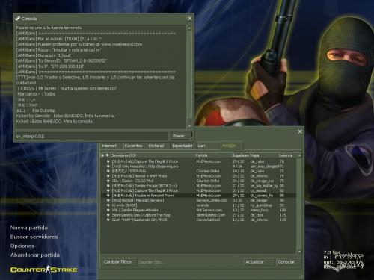Close the Consola window with its X icon
The width and height of the screenshot is (374, 280).
pos(190,19)
